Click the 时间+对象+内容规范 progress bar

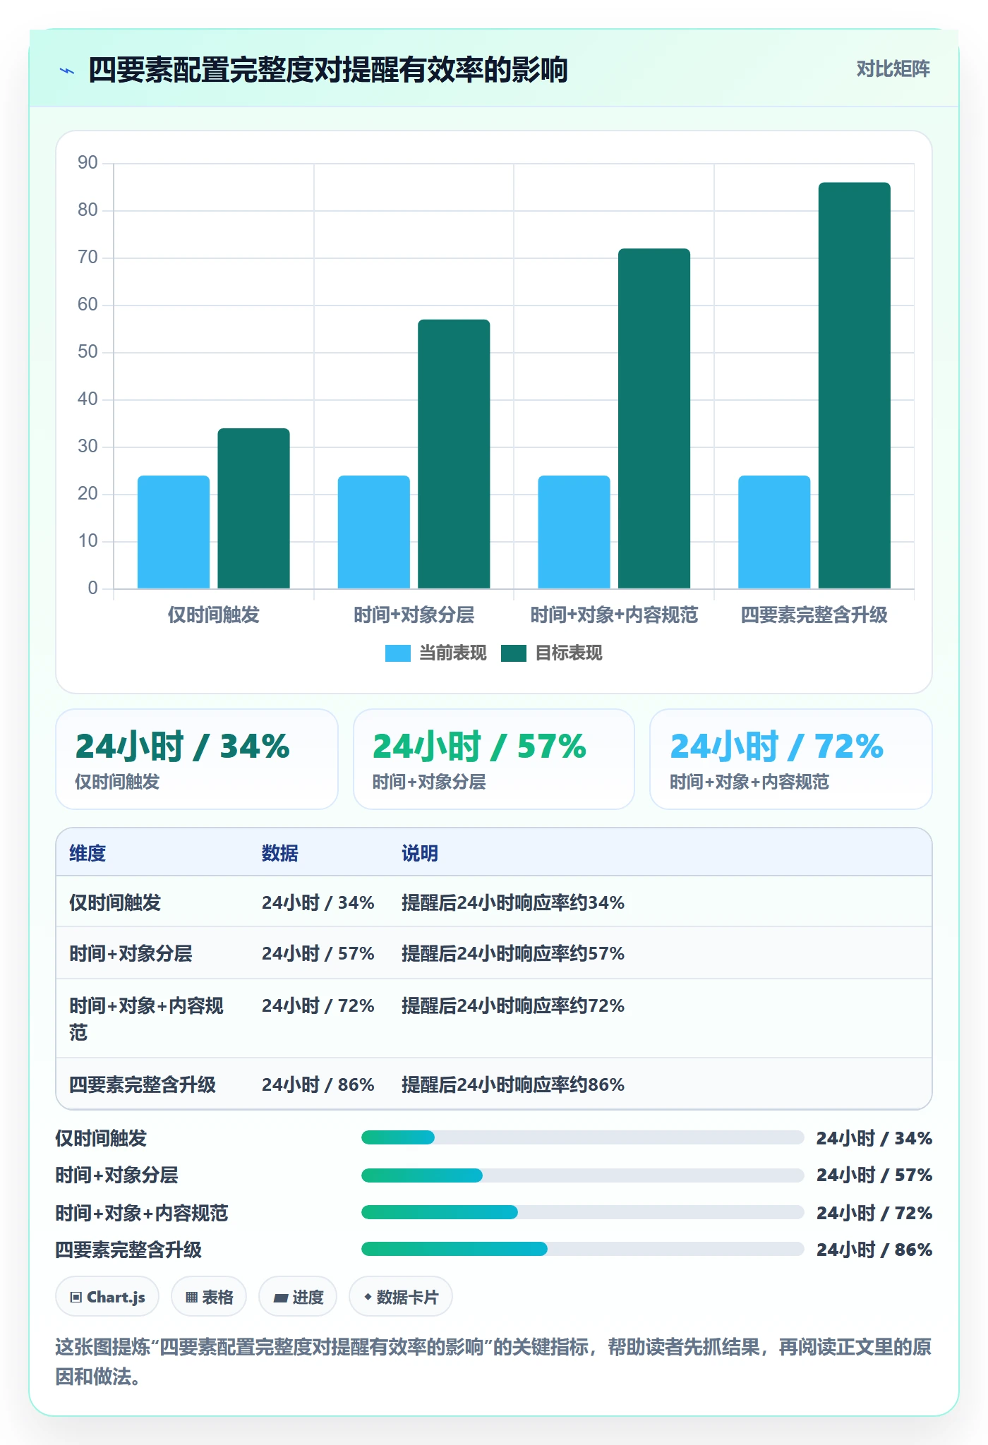tap(583, 1212)
